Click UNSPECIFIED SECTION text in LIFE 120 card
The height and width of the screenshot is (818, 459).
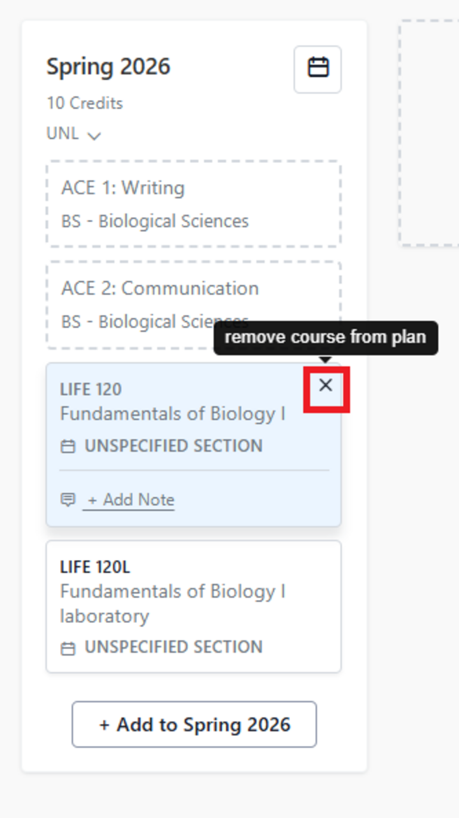click(173, 446)
